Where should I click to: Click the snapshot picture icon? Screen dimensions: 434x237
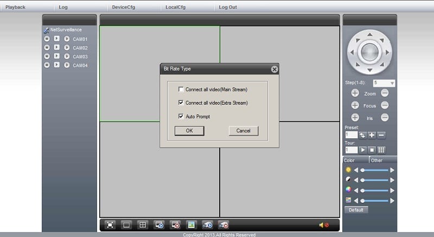click(x=191, y=225)
